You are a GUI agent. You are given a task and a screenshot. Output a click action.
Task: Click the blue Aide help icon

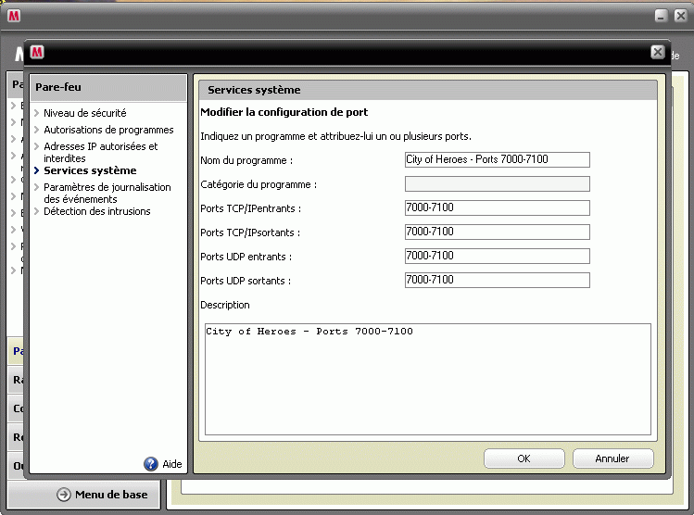151,464
